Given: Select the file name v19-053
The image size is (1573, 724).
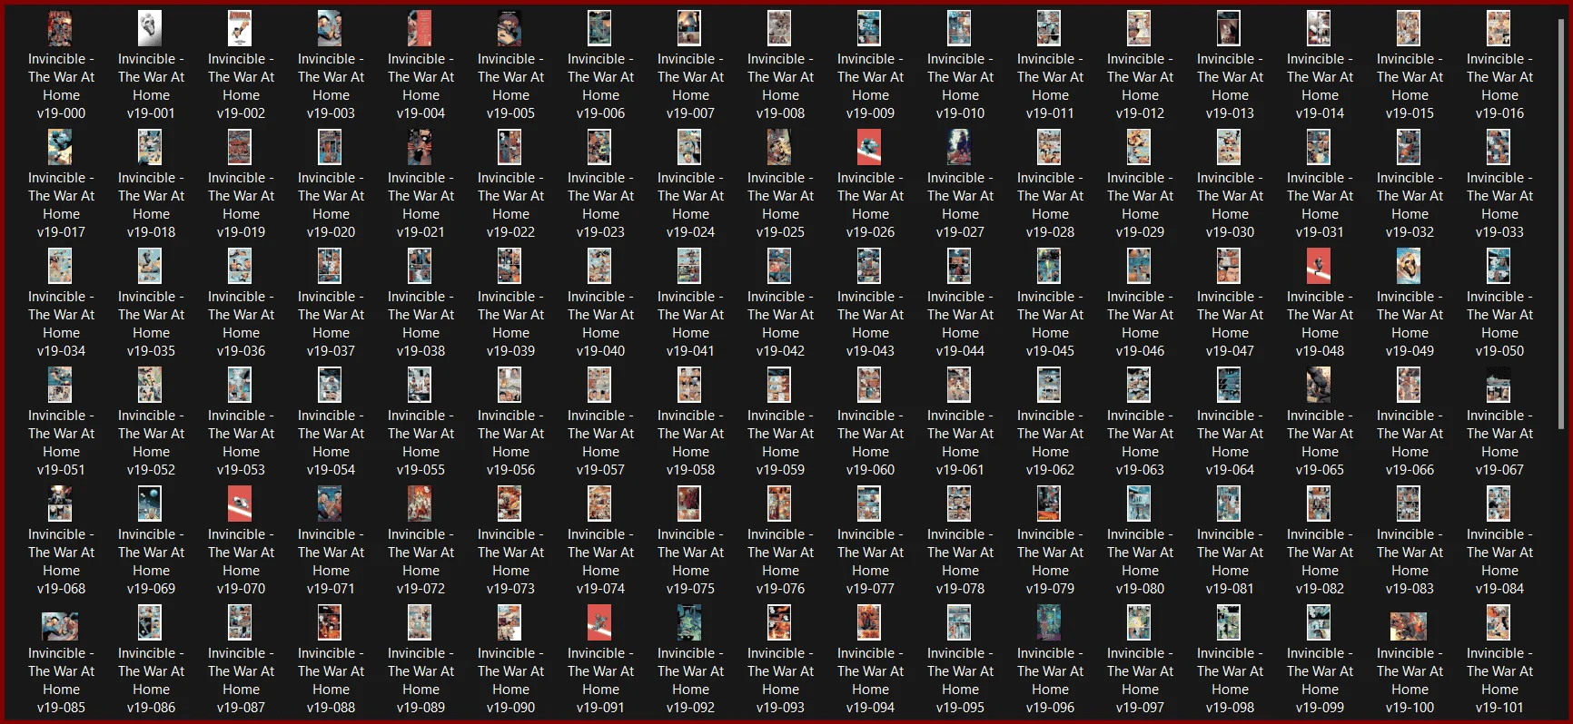Looking at the screenshot, I should point(241,443).
